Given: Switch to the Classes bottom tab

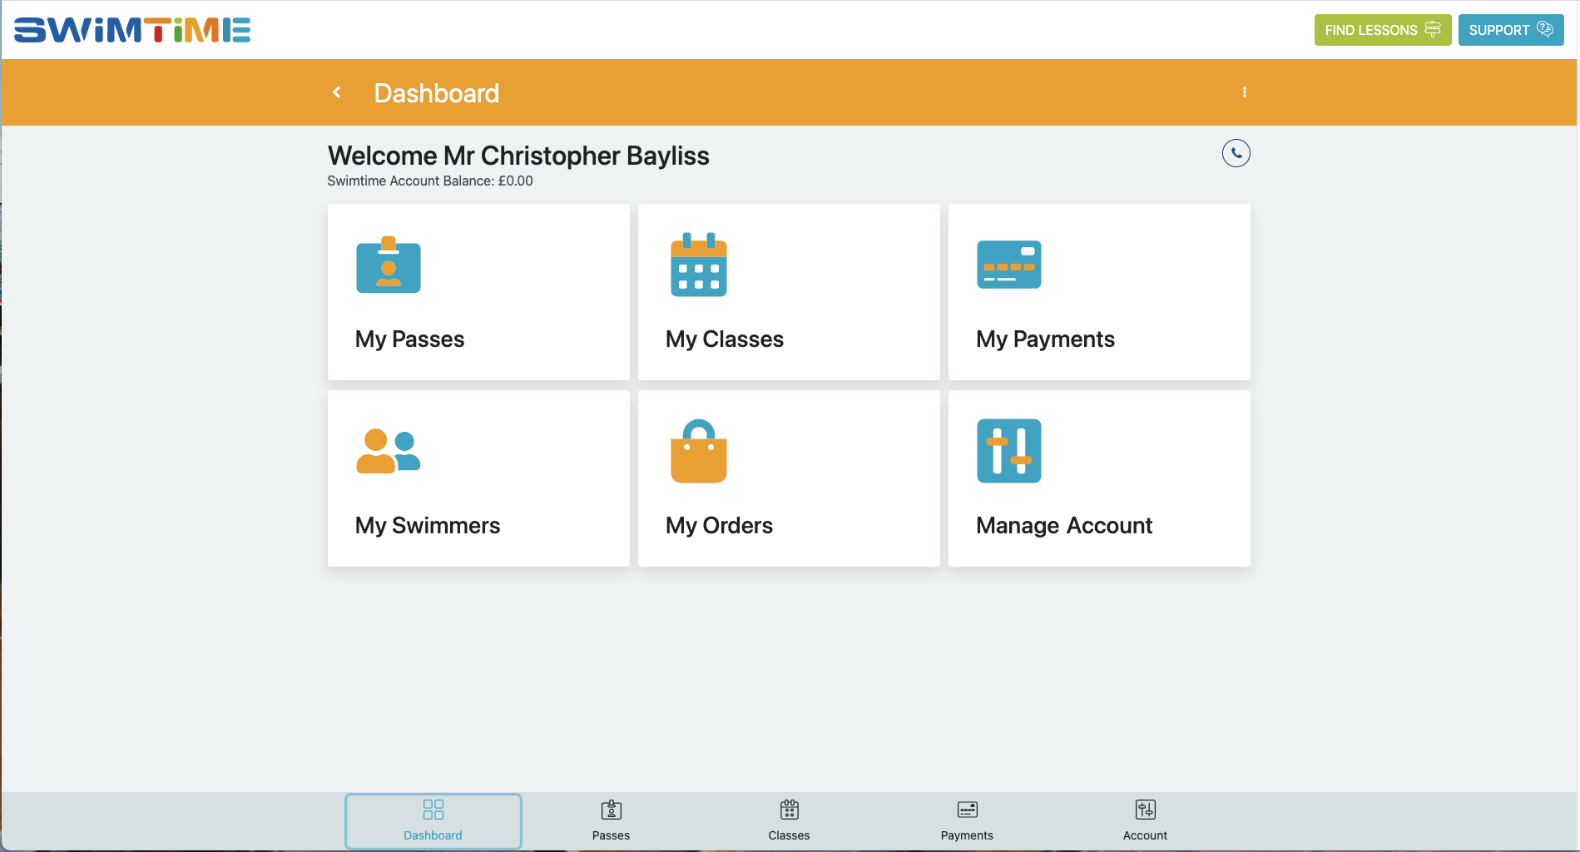Looking at the screenshot, I should coord(790,821).
